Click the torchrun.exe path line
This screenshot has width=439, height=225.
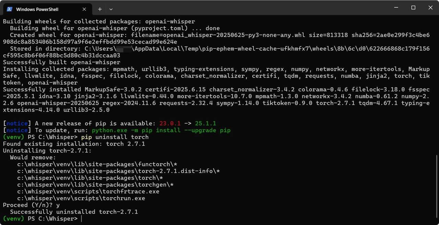coord(81,198)
